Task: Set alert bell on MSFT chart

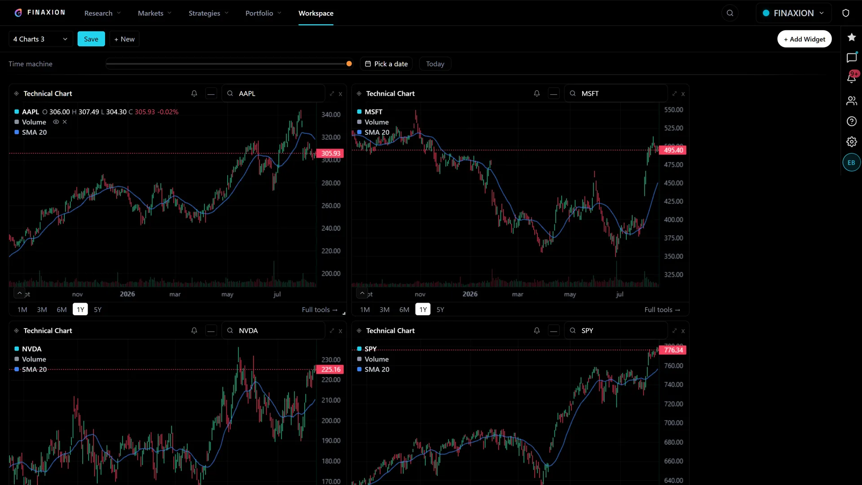Action: pyautogui.click(x=537, y=93)
